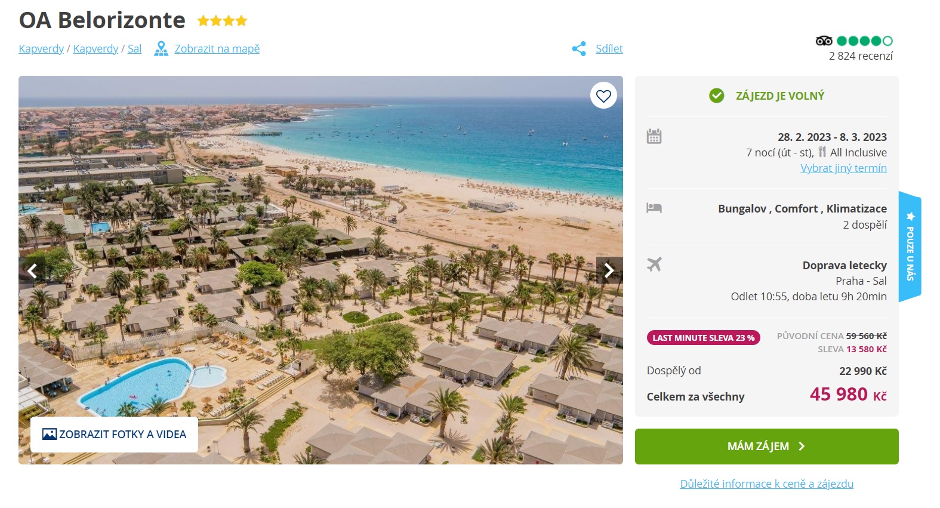Image resolution: width=940 pixels, height=508 pixels.
Task: Go to Sal breadcrumb link
Action: (134, 49)
